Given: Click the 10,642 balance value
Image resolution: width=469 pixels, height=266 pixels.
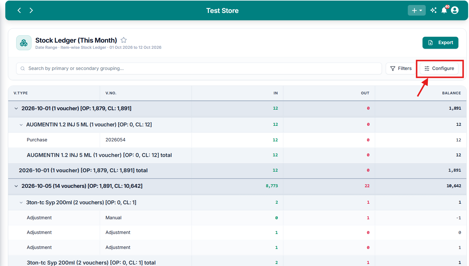Looking at the screenshot, I should coord(454,186).
